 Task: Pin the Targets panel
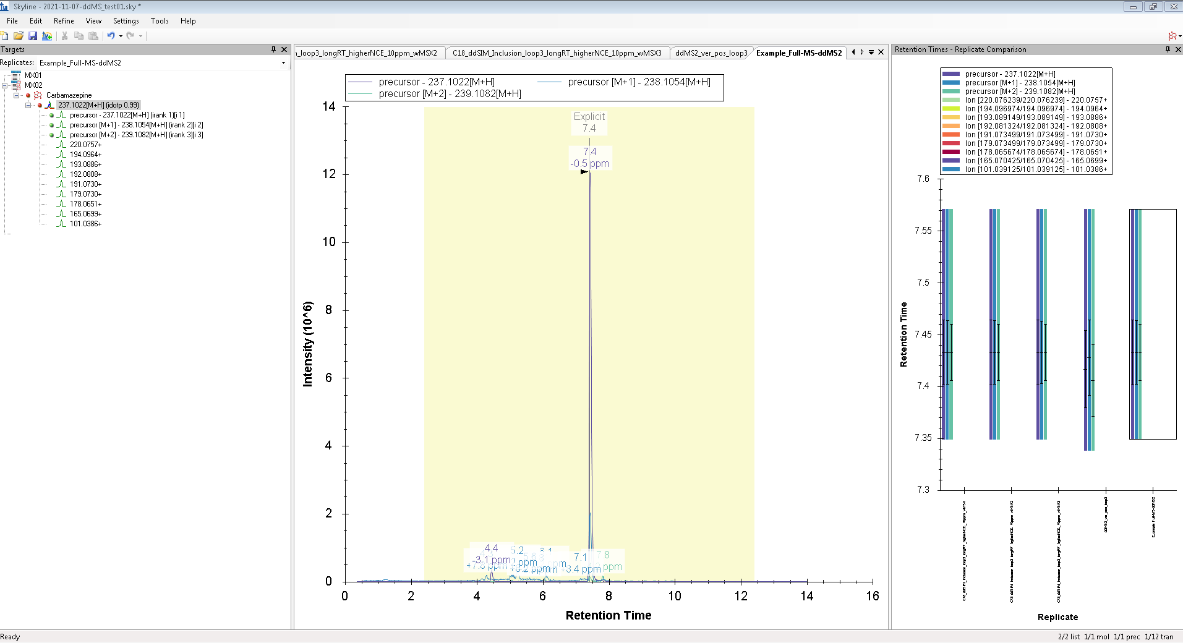pos(273,49)
